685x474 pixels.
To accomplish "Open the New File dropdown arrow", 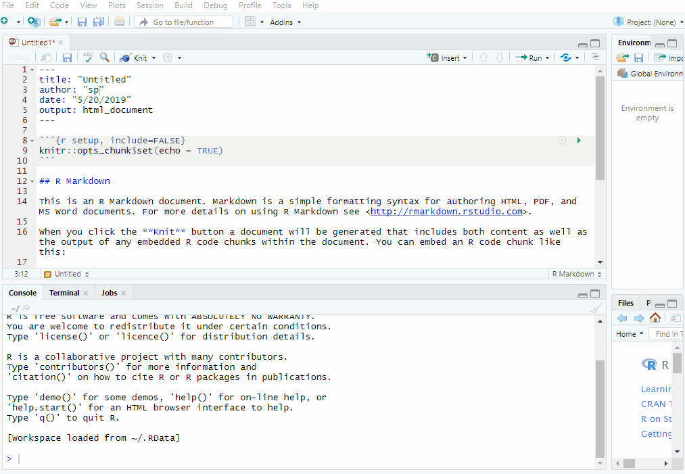I will pos(18,22).
